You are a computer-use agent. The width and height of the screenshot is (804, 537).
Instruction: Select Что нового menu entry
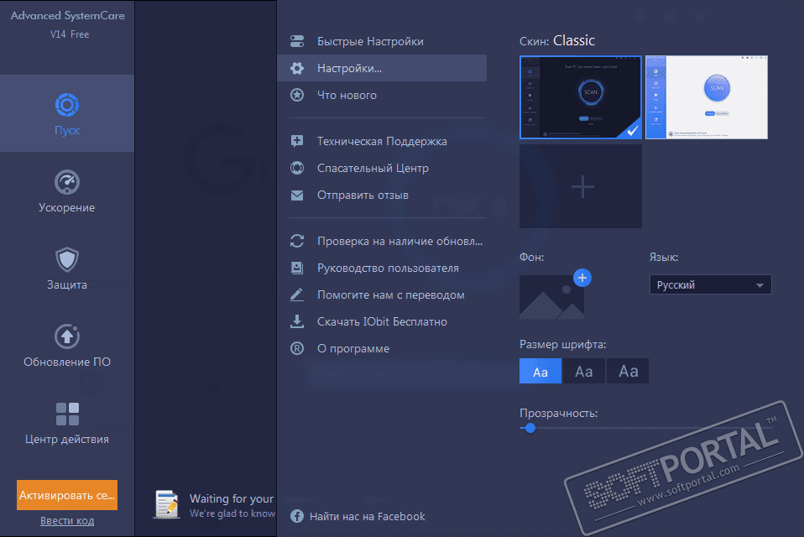click(382, 95)
